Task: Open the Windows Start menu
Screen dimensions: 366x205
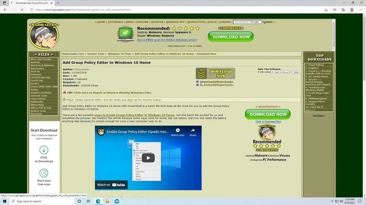Action: (5, 201)
